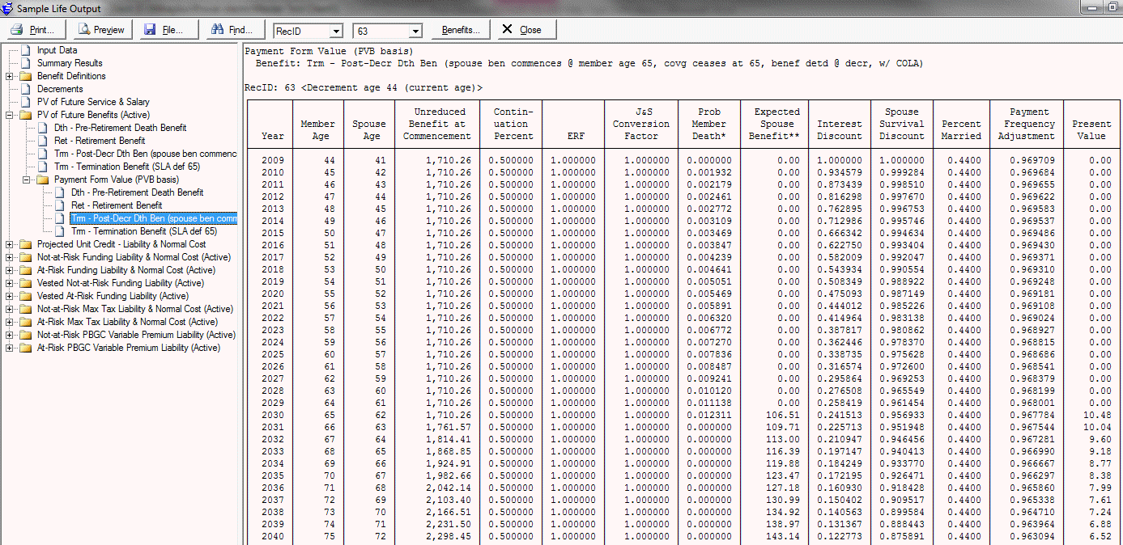Click the Decrements page icon in tree
This screenshot has height=545, width=1123.
(25, 89)
